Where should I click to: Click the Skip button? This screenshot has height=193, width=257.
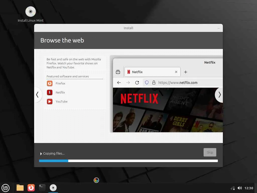pyautogui.click(x=210, y=152)
